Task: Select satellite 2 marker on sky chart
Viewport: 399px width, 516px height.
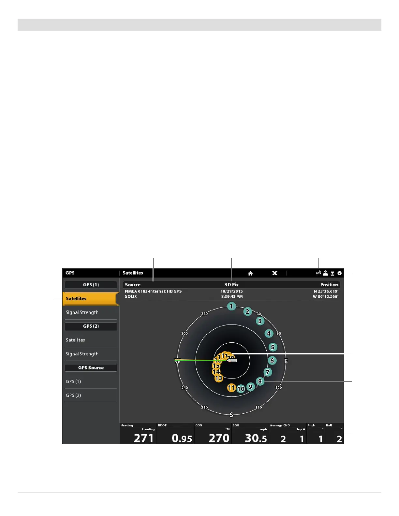Action: tap(248, 311)
